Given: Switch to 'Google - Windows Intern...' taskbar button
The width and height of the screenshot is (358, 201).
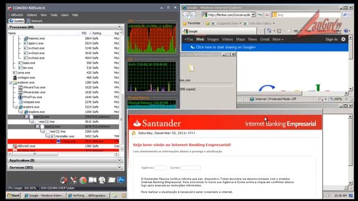Looking at the screenshot, I should (45, 195).
